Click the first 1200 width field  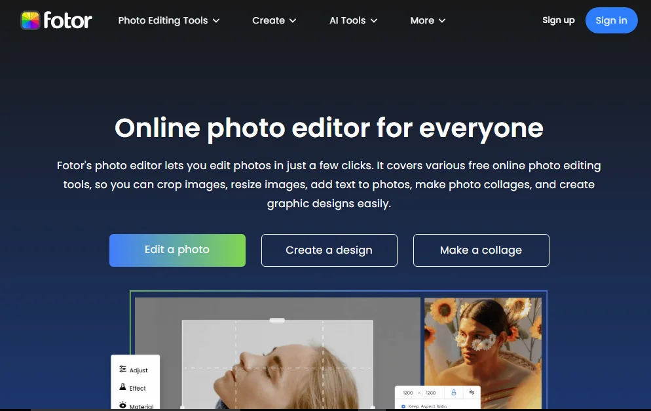[x=408, y=393]
